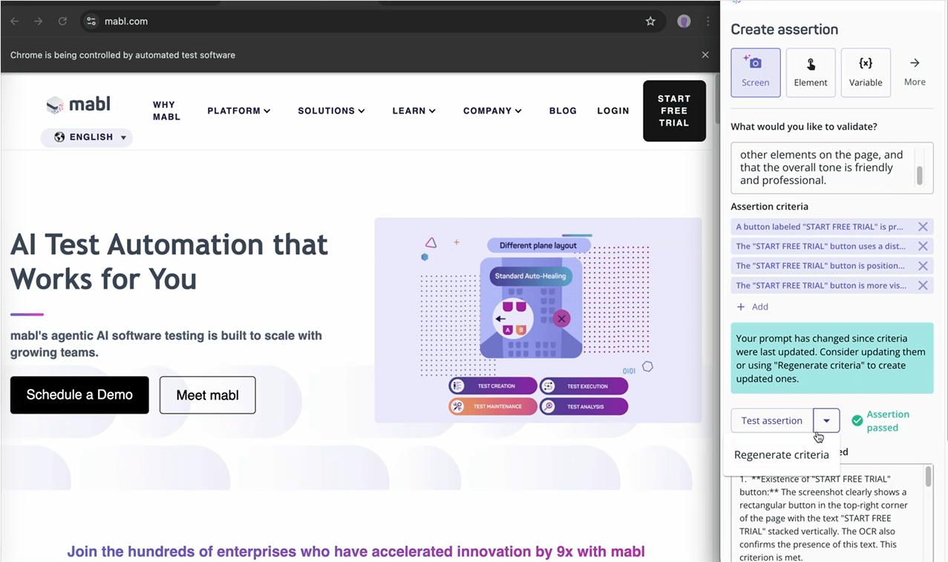This screenshot has width=948, height=562.
Task: Click the 'AI Test Automation that Works' headline
Action: (169, 261)
